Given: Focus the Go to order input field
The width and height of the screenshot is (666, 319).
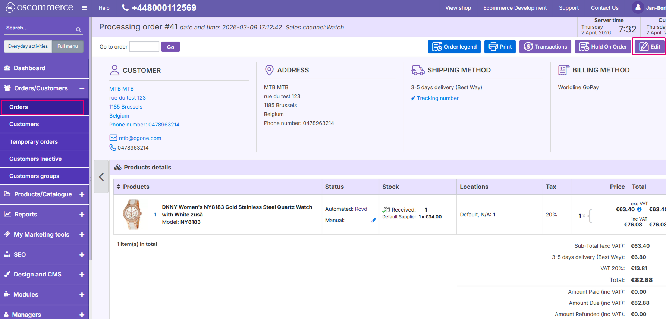Looking at the screenshot, I should pos(144,47).
